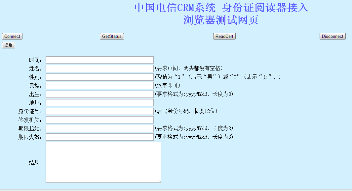Click the Disconnect button

332,36
